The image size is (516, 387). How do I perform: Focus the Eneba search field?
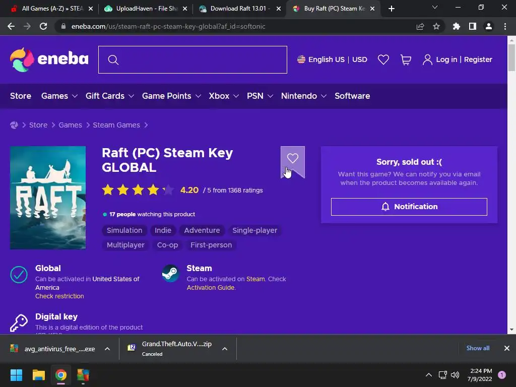192,59
